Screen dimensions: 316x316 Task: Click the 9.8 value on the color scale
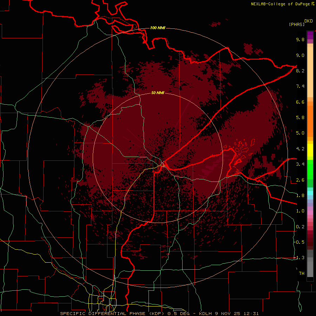[x=300, y=39]
